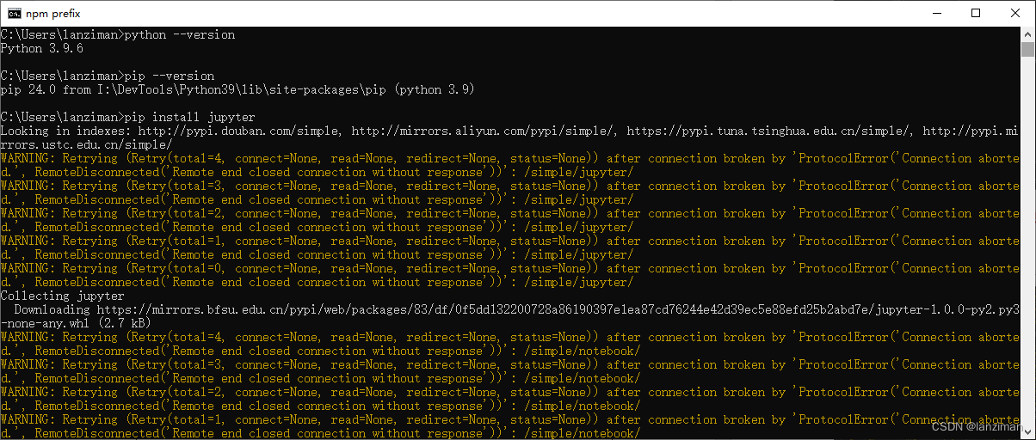Click the 'npm prefix' window title
1036x440 pixels.
click(55, 13)
